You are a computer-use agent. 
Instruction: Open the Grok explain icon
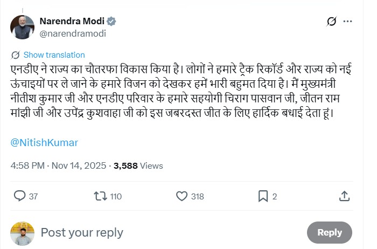332,22
